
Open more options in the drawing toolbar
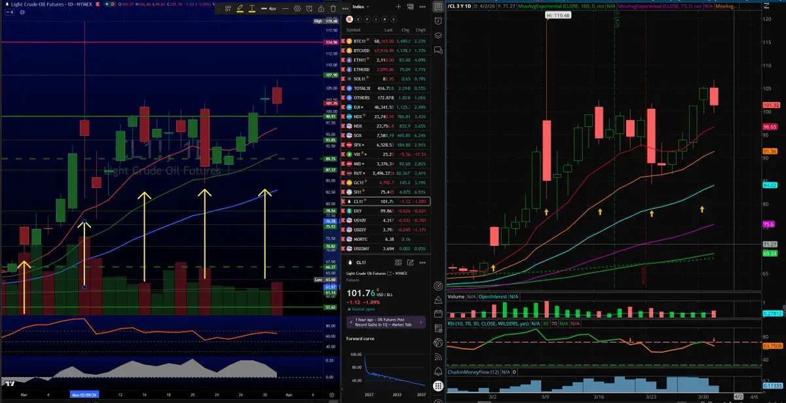345,9
